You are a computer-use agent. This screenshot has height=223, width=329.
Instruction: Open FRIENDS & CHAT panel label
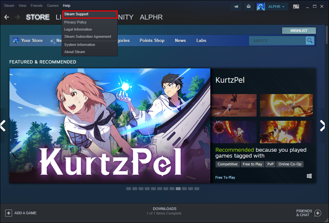coord(304,213)
